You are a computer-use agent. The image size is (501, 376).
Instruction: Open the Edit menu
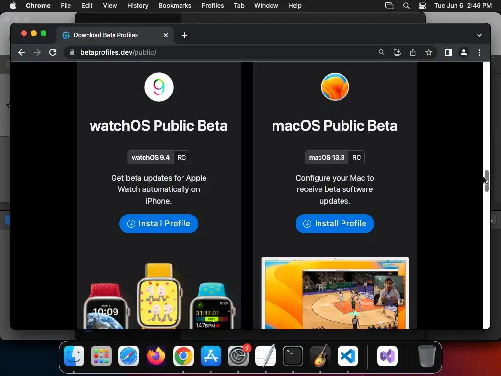click(87, 6)
